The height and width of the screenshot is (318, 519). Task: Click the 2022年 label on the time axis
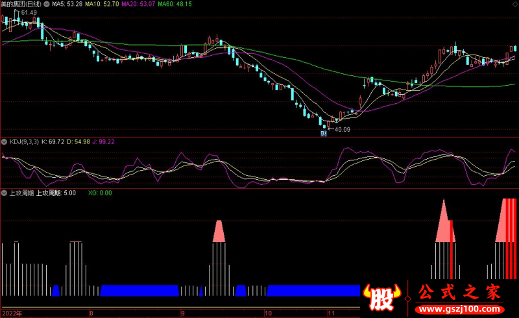tap(11, 313)
